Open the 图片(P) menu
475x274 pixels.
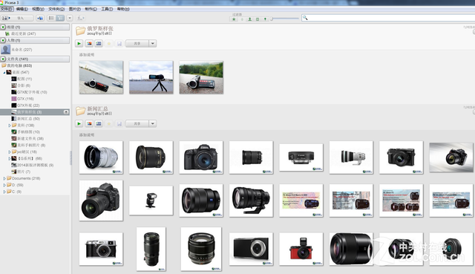[x=74, y=9]
